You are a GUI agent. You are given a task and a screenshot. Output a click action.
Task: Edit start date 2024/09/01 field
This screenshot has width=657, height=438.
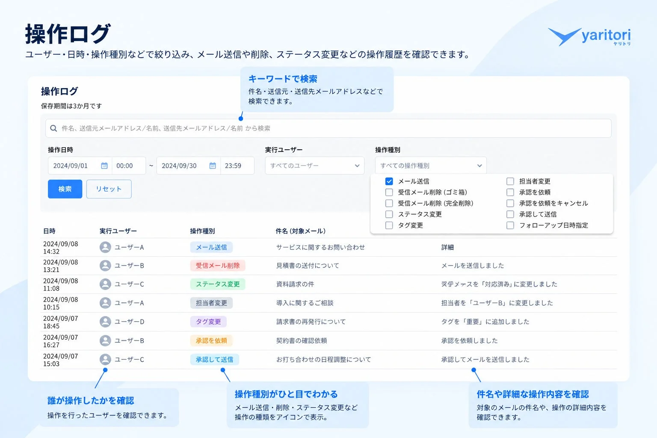pyautogui.click(x=80, y=166)
